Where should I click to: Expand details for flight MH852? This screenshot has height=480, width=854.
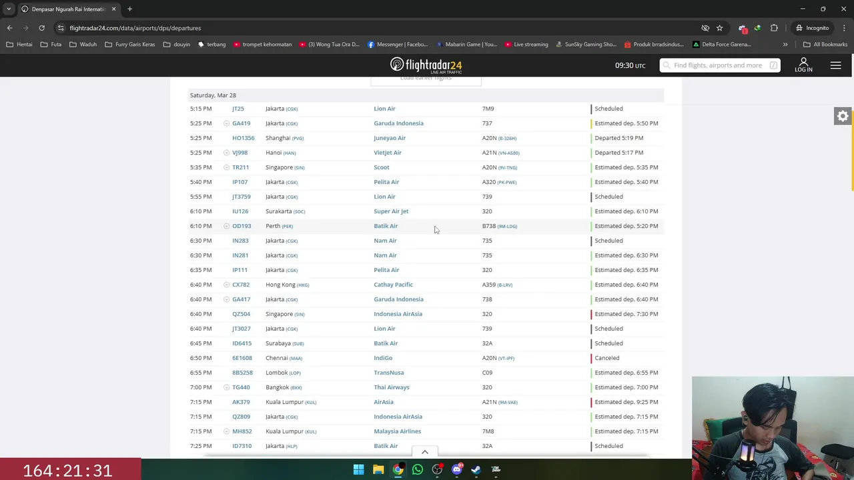click(226, 431)
